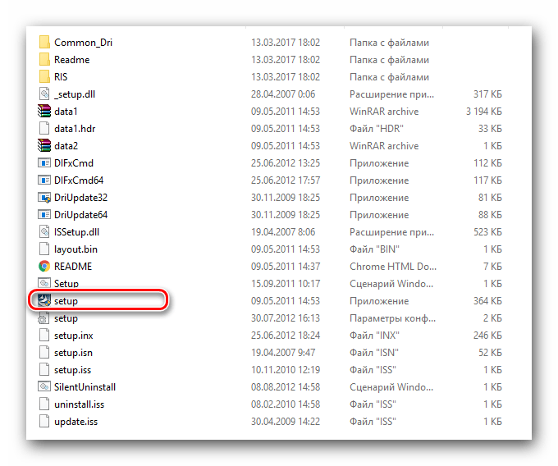This screenshot has width=558, height=466.
Task: Select the file name "DIFxCmd64"
Action: point(79,180)
